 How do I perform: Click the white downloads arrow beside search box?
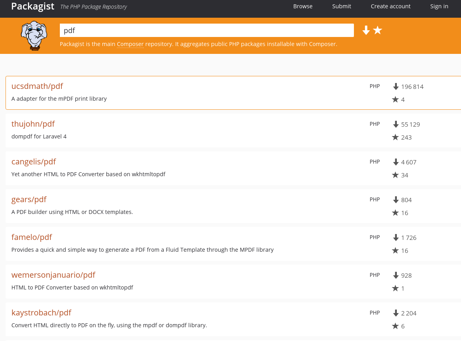coord(366,30)
